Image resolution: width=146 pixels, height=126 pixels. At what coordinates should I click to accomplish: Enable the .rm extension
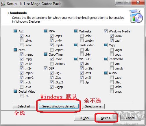tap(112, 64)
